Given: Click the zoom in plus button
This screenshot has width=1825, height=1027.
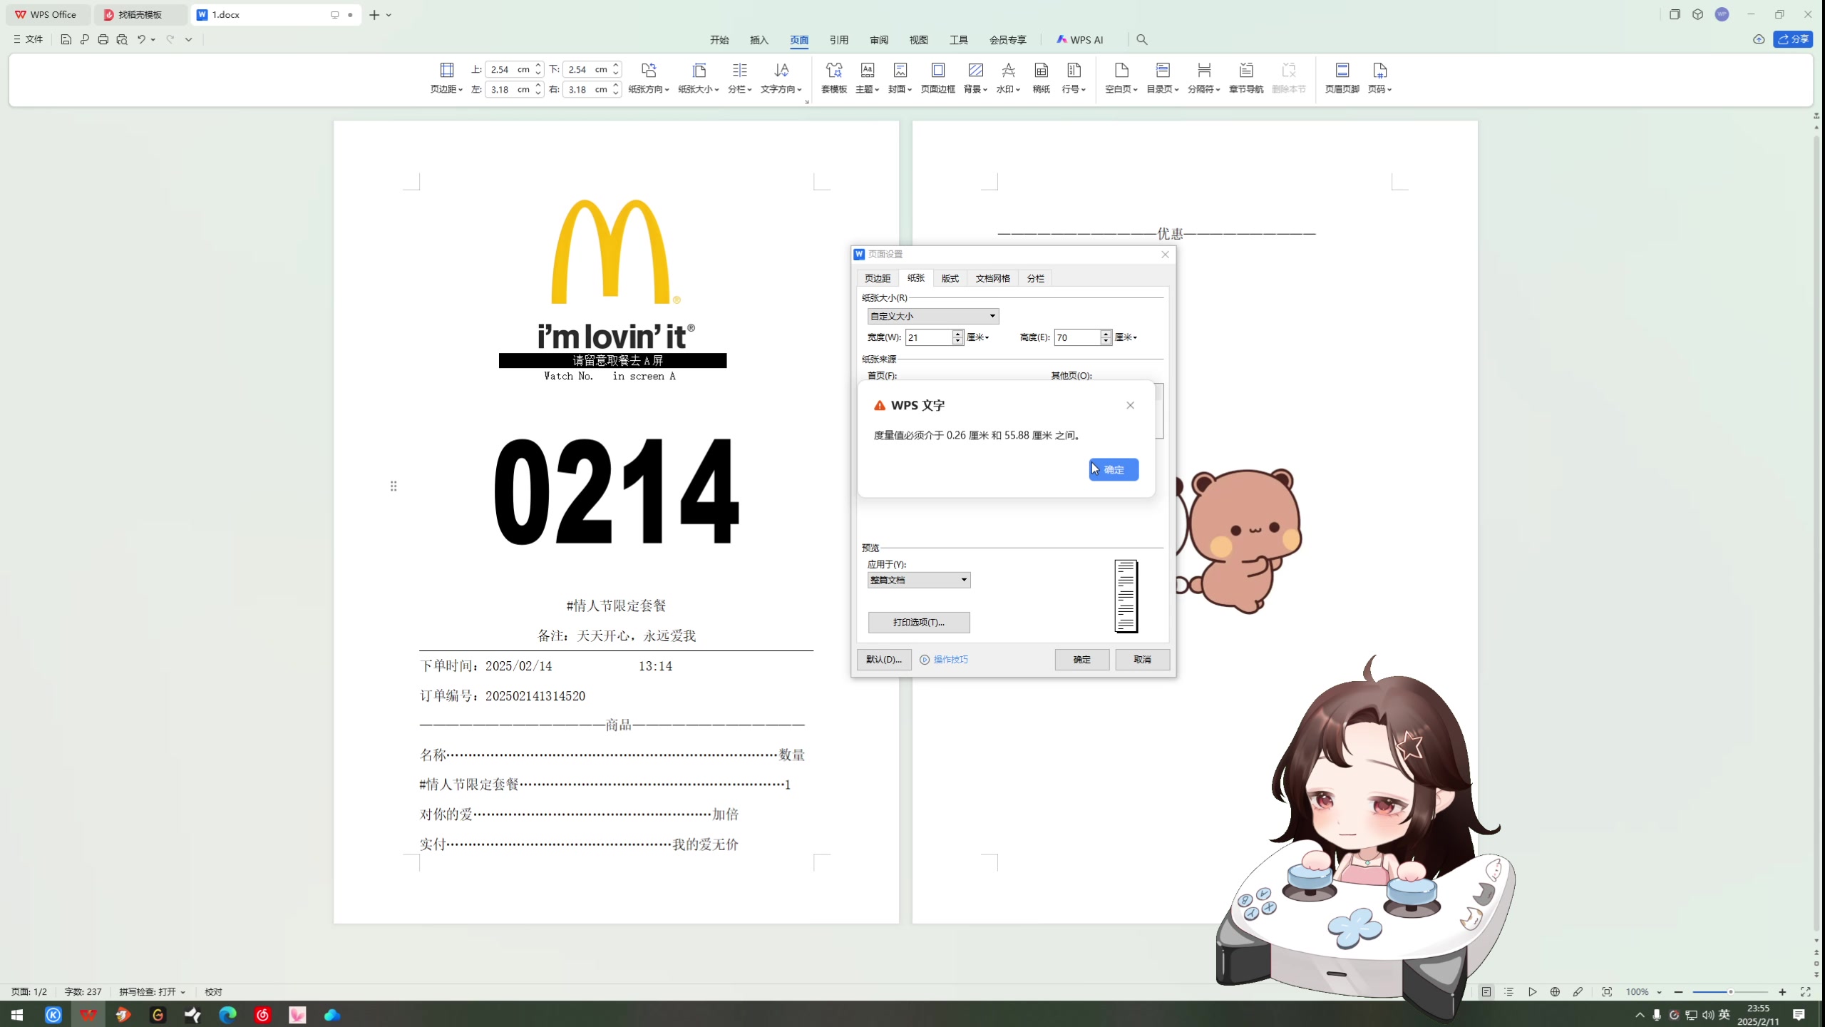Looking at the screenshot, I should [1782, 992].
